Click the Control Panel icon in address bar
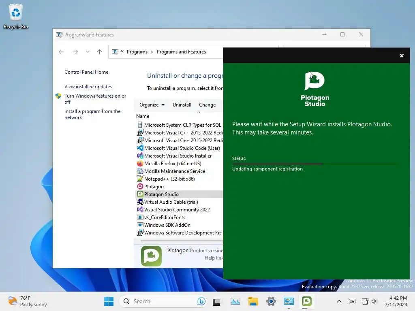Screen dimensions: 415x311 pos(115,52)
